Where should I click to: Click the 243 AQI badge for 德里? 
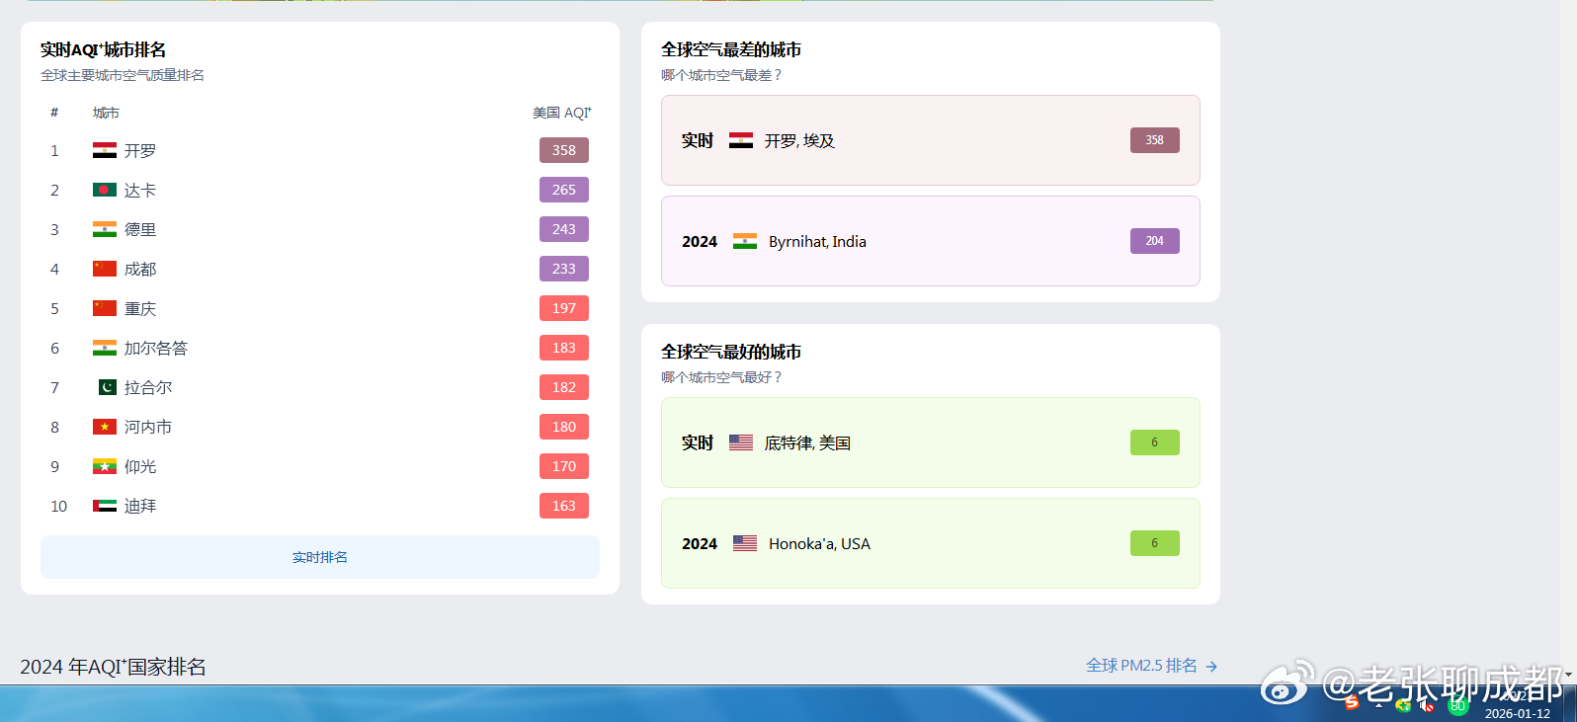click(564, 229)
